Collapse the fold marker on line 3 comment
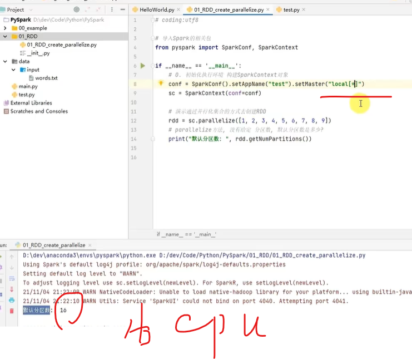This screenshot has width=412, height=359. coord(153,38)
